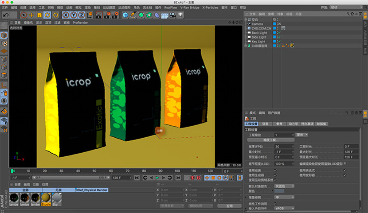Screen dimensions: 368x213
Task: Open the 渲染 menu in the menu bar
Action: pyautogui.click(x=88, y=8)
